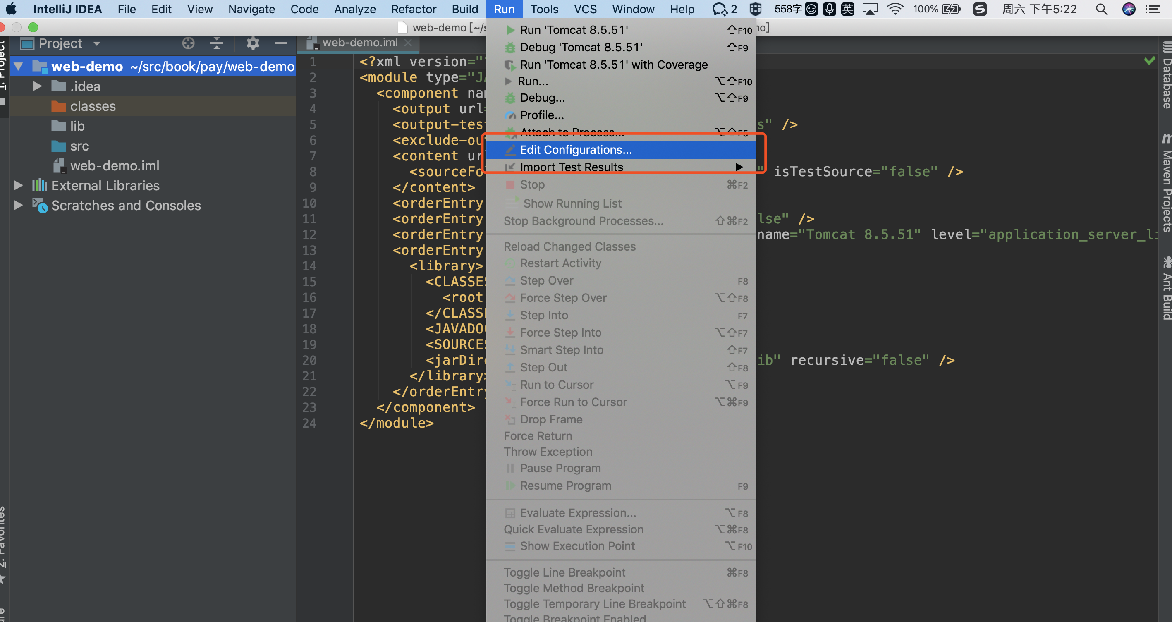This screenshot has width=1172, height=622.
Task: Close the web-demo.iml editor tab
Action: (409, 43)
